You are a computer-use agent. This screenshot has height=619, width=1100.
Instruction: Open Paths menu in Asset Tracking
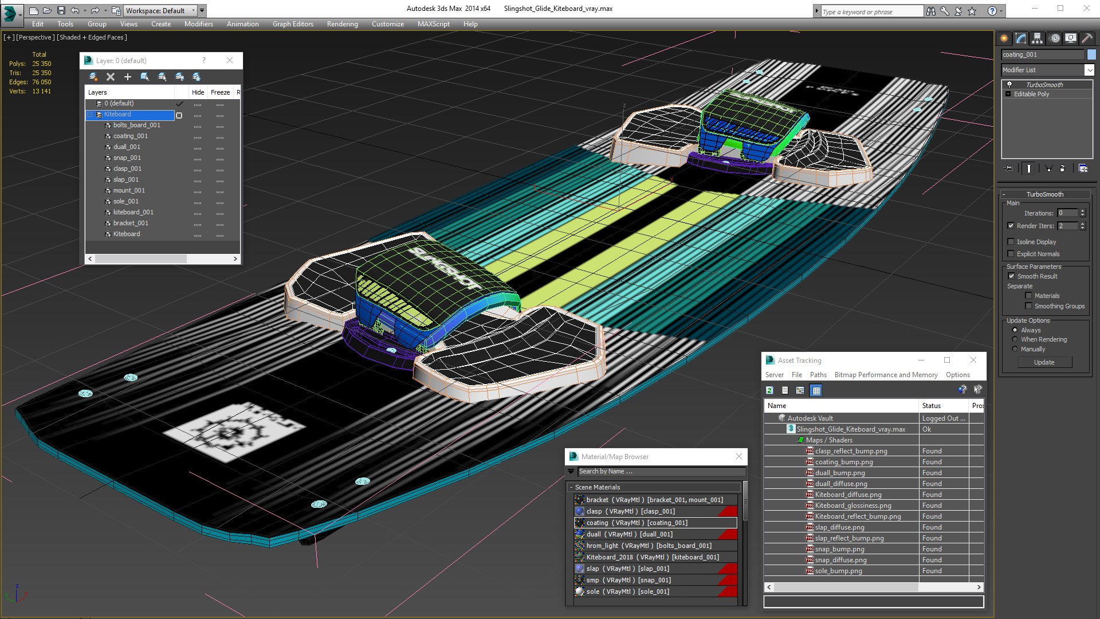pyautogui.click(x=818, y=375)
